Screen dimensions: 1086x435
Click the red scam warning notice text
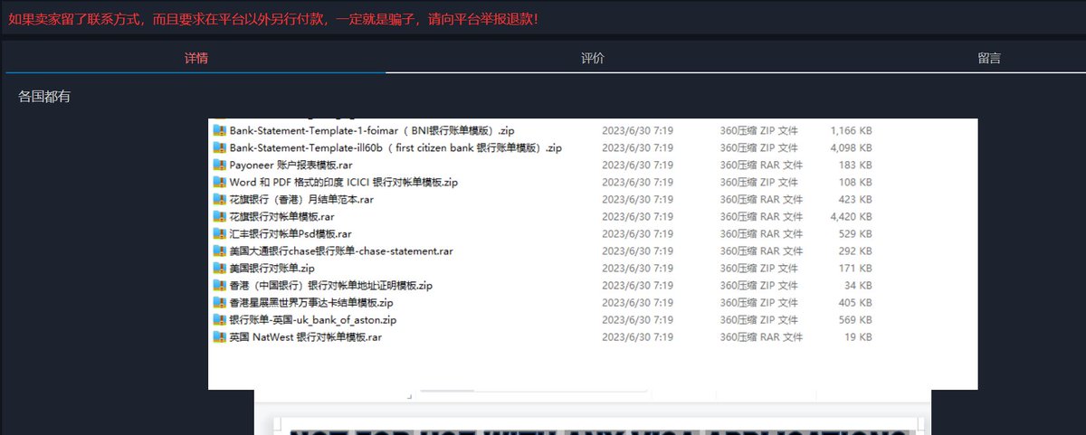click(272, 17)
